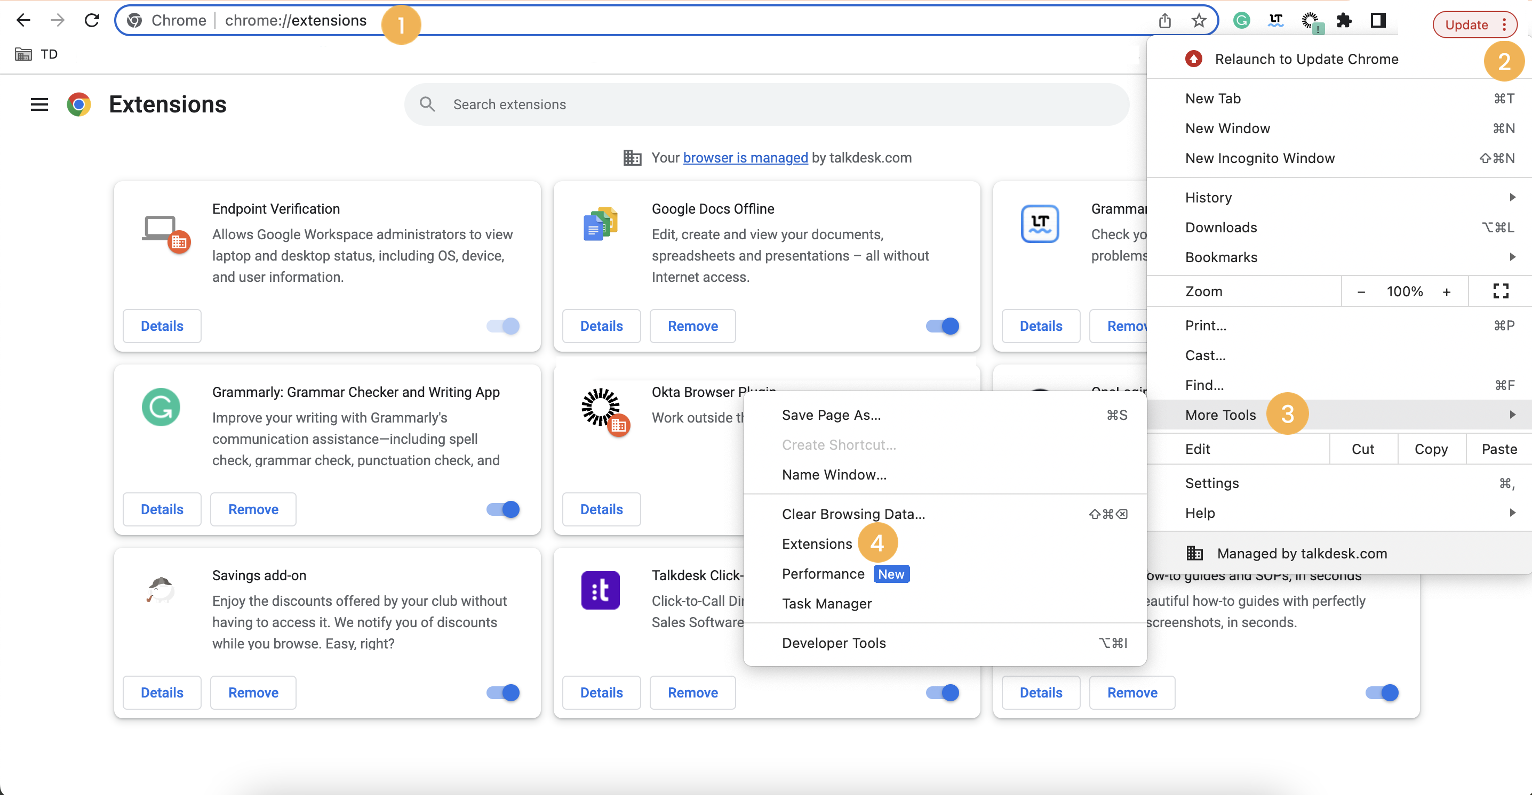Select the Talkdesk Click-to-Call purple icon
Viewport: 1532px width, 795px height.
click(x=601, y=590)
